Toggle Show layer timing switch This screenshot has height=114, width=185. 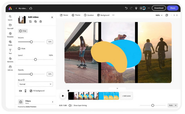click(70, 105)
